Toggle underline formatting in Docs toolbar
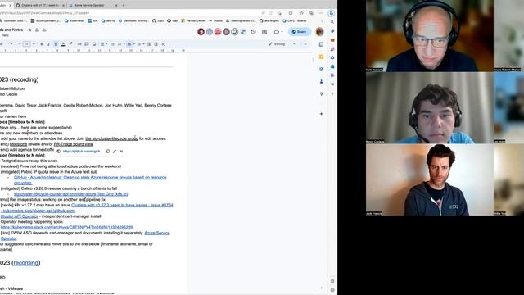This screenshot has width=524, height=295. [56, 44]
